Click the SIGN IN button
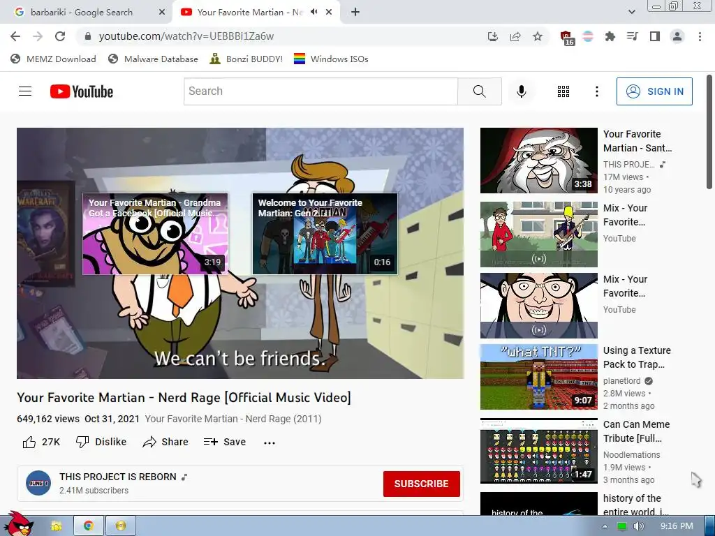Screen dimensions: 715x536 tap(654, 91)
